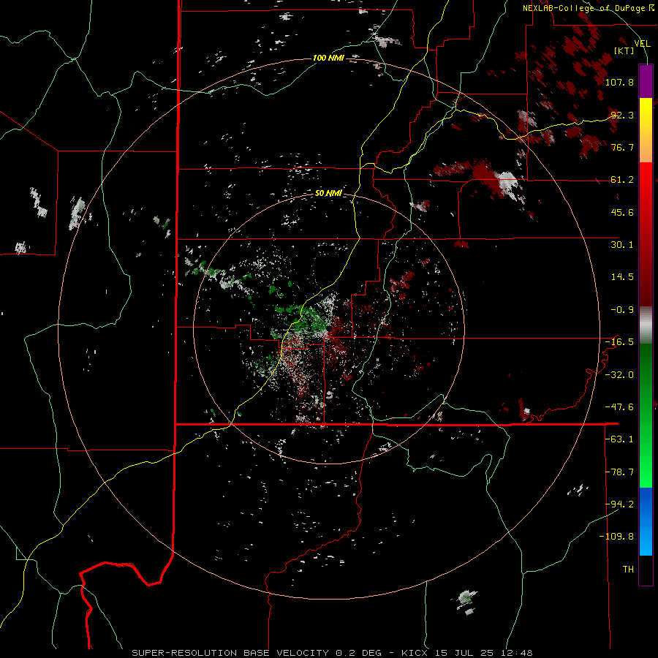Click the 45.6 velocity scale value
Screen dimensions: 658x658
(x=622, y=212)
